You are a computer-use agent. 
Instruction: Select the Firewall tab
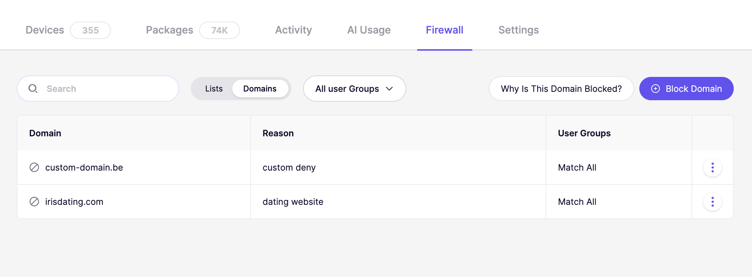coord(445,30)
